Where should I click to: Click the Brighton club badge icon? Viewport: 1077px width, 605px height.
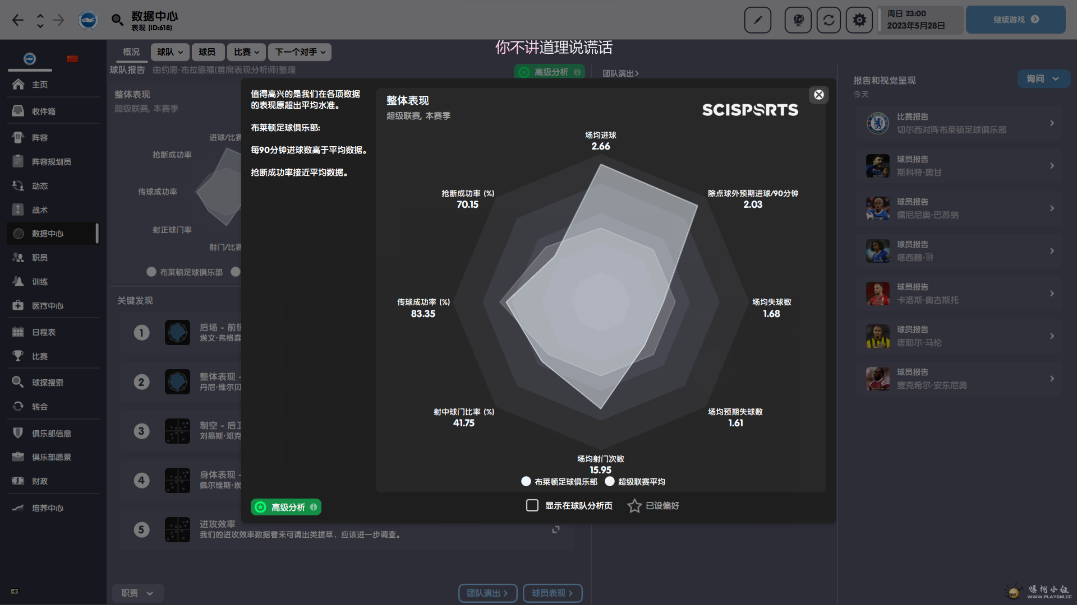pyautogui.click(x=88, y=20)
